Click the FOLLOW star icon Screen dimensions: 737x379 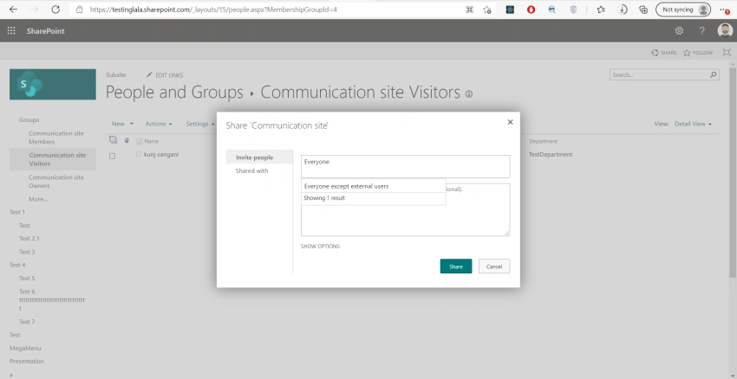click(687, 53)
